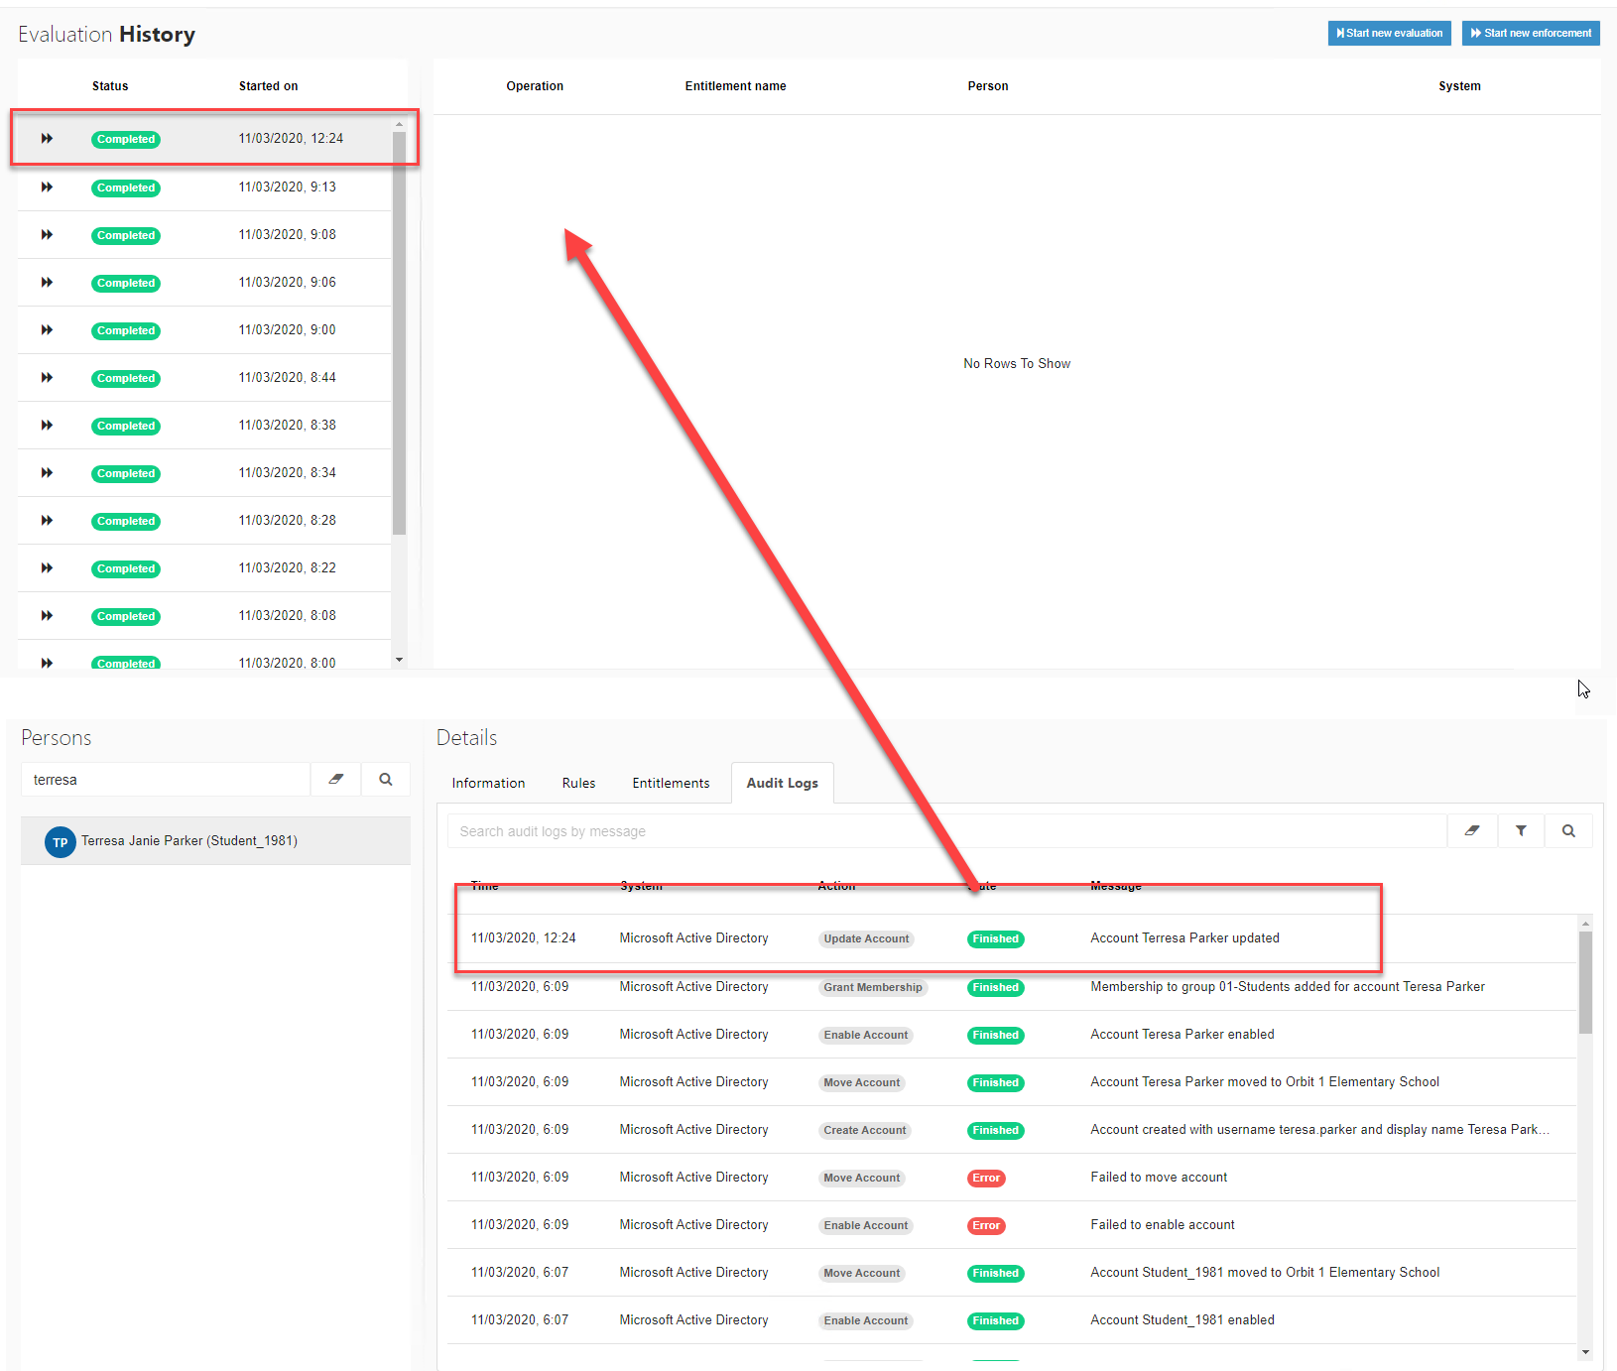Click evaluation history scrollbar thumb
The width and height of the screenshot is (1617, 1371).
[x=399, y=333]
